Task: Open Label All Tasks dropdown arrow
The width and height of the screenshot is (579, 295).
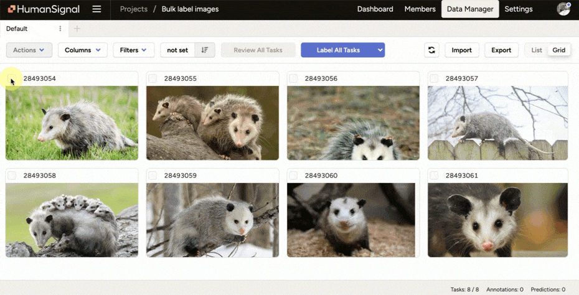Action: tap(379, 50)
